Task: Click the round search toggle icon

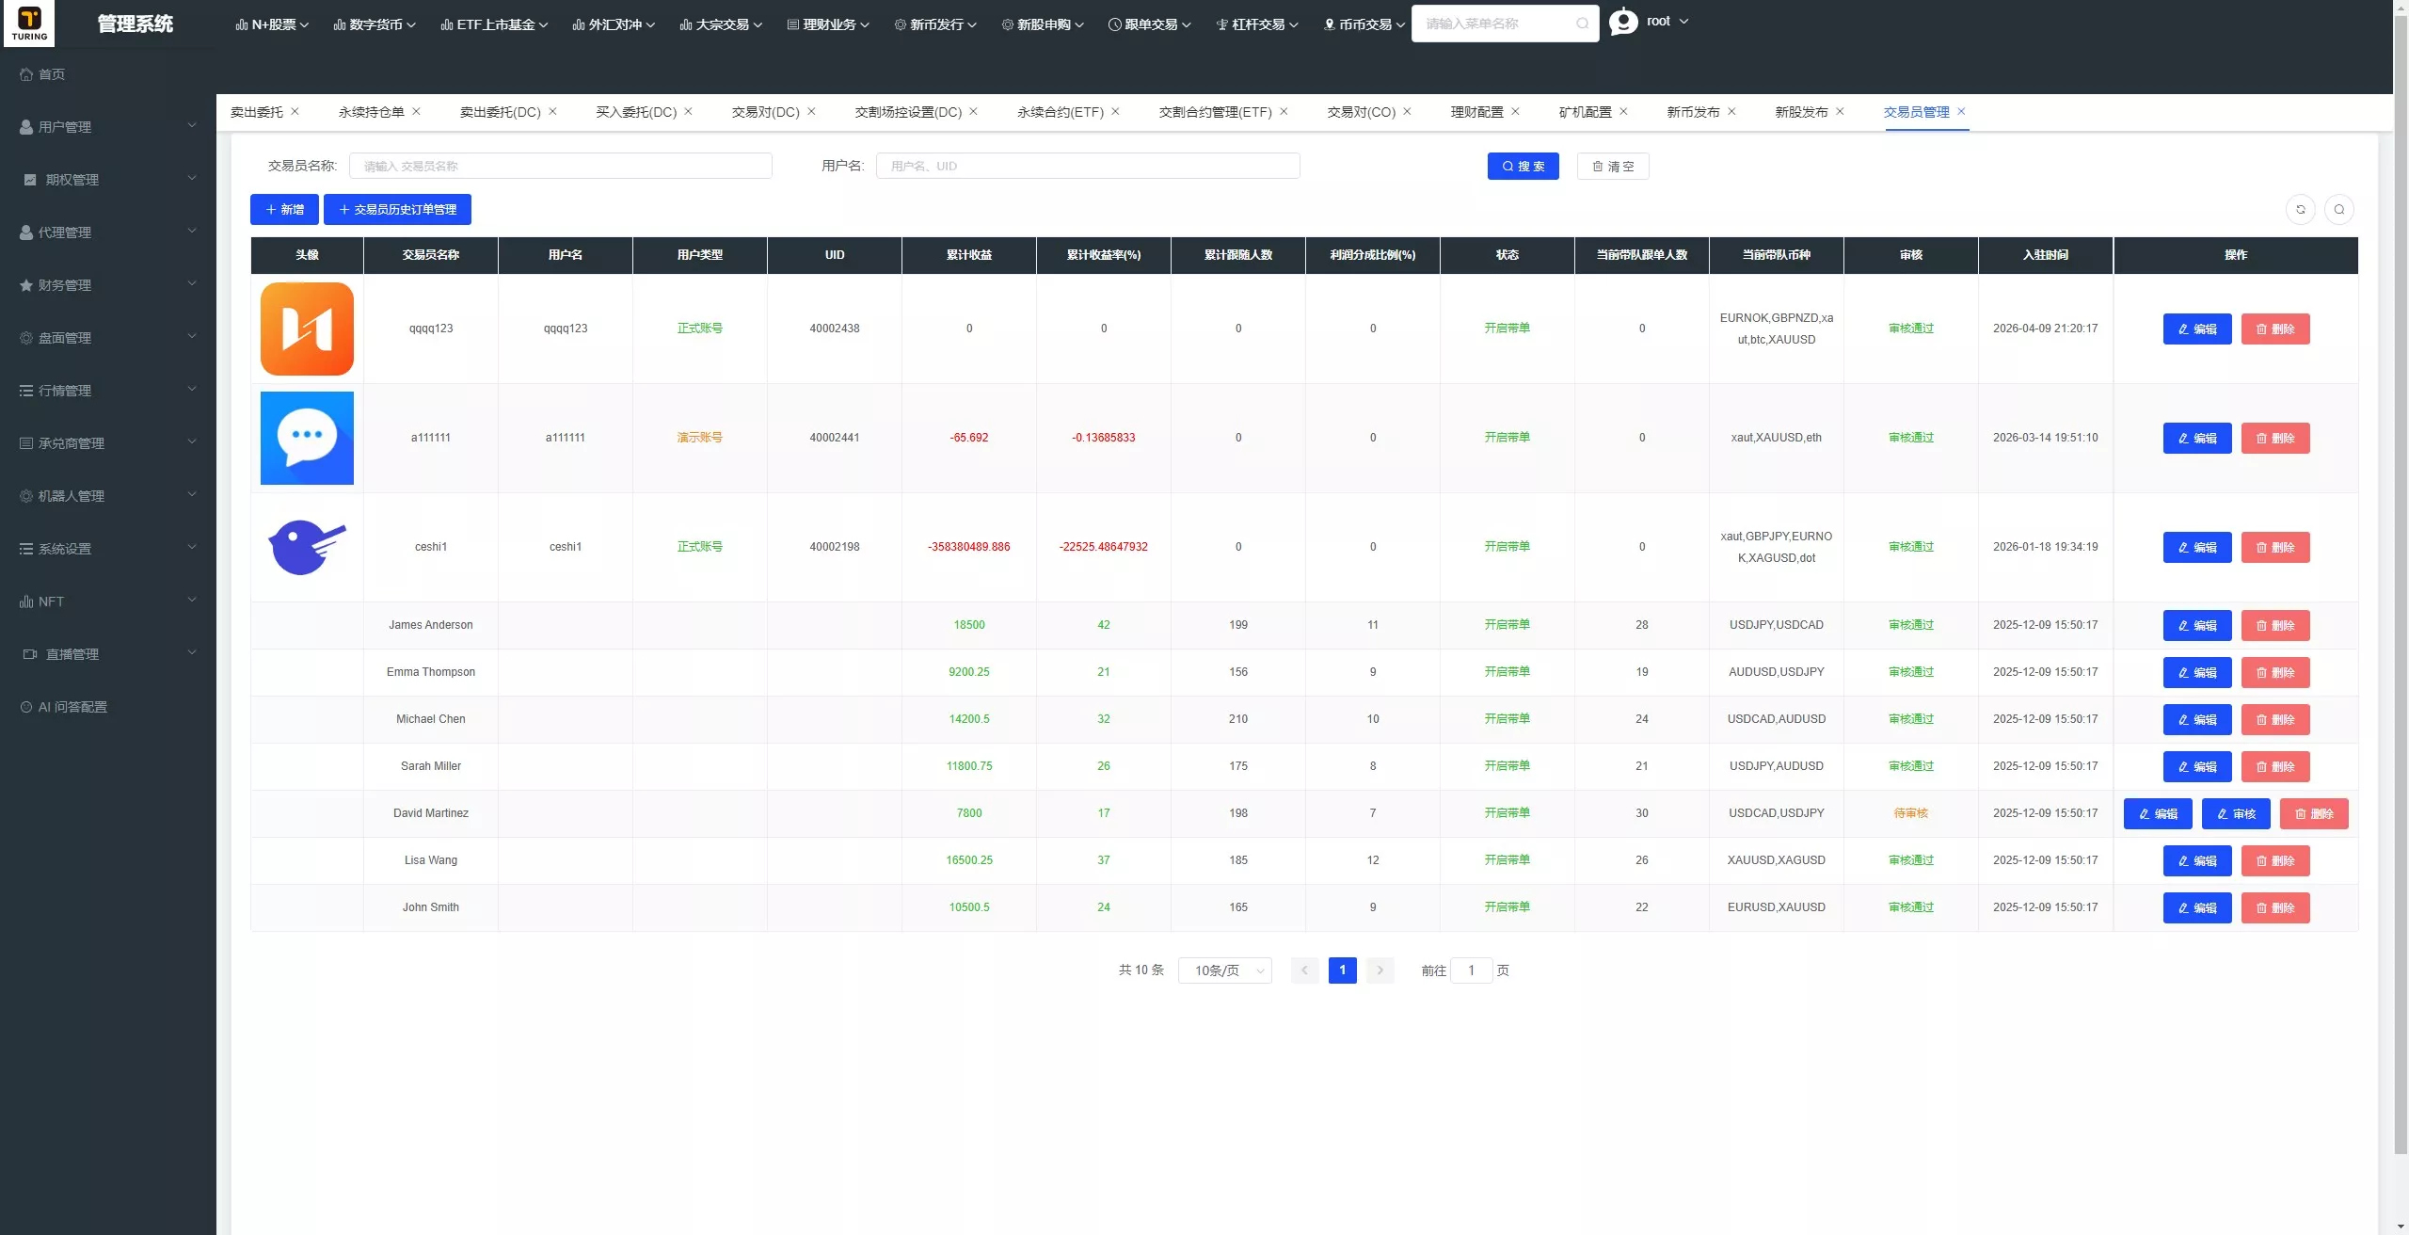Action: (x=2339, y=209)
